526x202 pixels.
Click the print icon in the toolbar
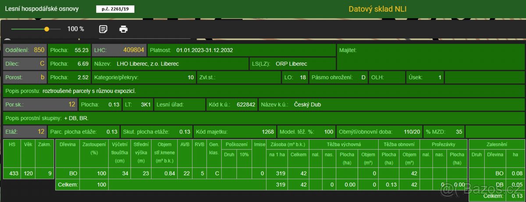tap(124, 29)
